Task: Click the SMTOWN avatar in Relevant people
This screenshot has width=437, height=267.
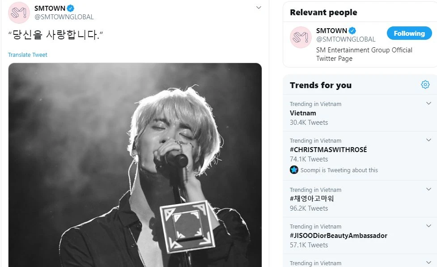Action: pyautogui.click(x=301, y=38)
